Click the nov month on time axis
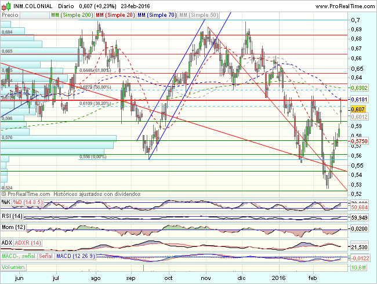 click(x=206, y=278)
